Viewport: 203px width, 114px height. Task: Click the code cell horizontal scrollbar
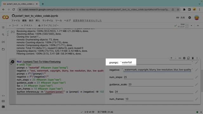point(34,94)
